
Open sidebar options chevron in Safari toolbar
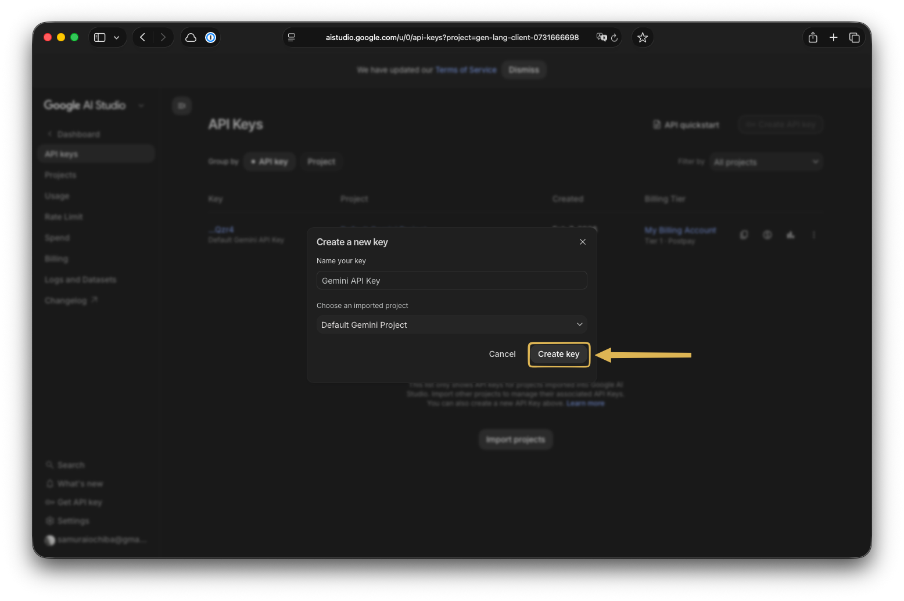coord(117,37)
